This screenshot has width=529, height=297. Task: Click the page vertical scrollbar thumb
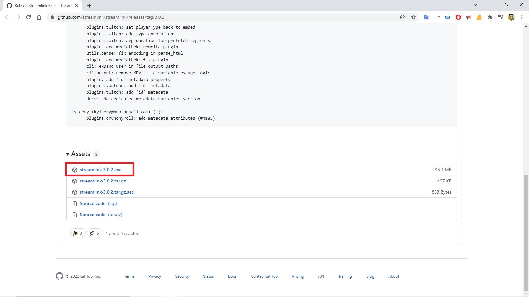point(526,232)
